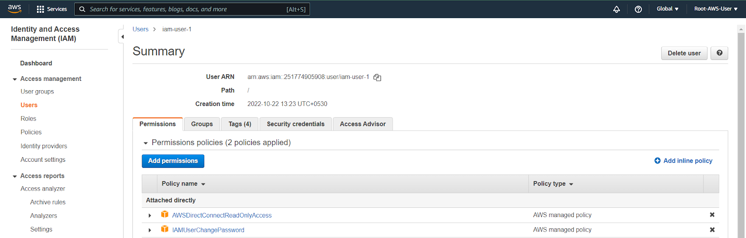This screenshot has width=746, height=238.
Task: Open the Services grid menu
Action: coord(52,9)
